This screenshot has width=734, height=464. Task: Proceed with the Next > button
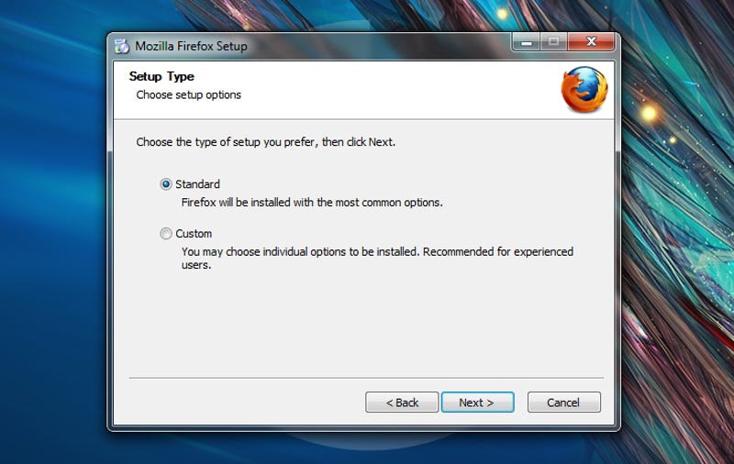tap(477, 403)
